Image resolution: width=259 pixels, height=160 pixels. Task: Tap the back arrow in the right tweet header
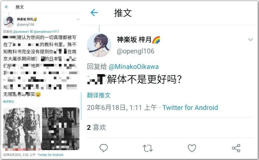coord(94,13)
